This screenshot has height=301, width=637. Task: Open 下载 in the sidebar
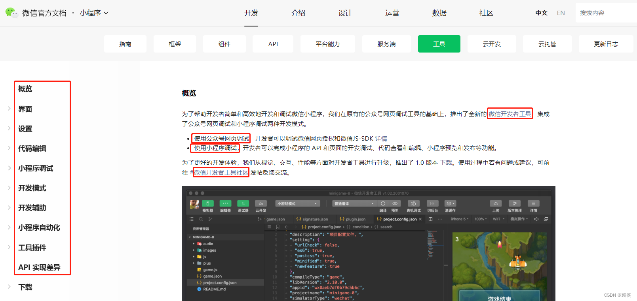point(25,287)
